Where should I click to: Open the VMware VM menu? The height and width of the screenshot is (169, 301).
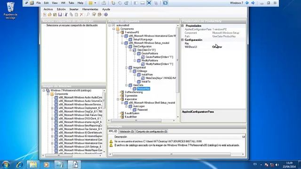pyautogui.click(x=63, y=3)
